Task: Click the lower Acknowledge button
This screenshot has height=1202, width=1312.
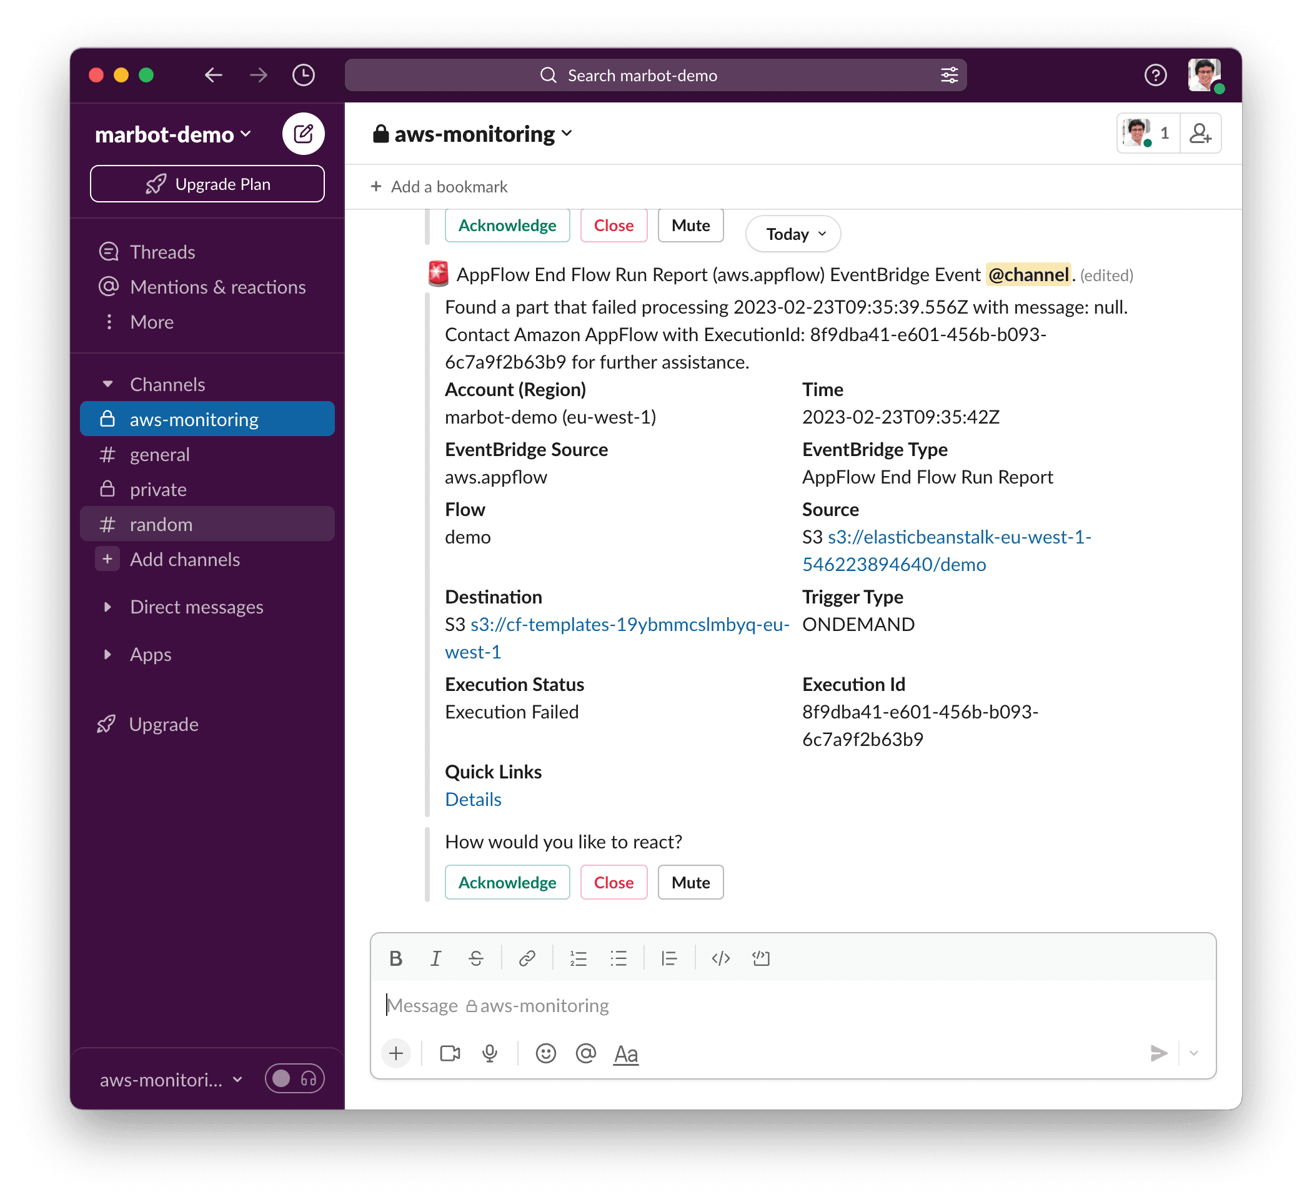Action: pos(507,883)
